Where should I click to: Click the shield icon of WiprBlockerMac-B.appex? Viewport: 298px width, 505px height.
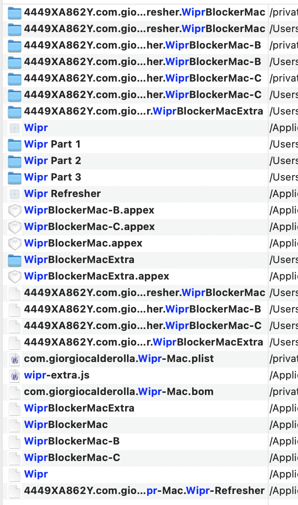[15, 211]
